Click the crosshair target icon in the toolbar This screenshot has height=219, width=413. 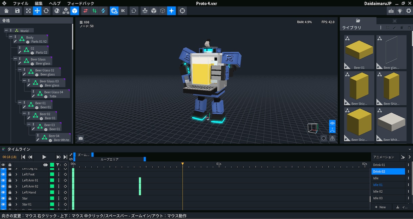(x=182, y=11)
